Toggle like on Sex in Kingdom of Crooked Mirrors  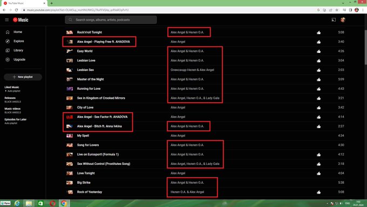(318, 98)
